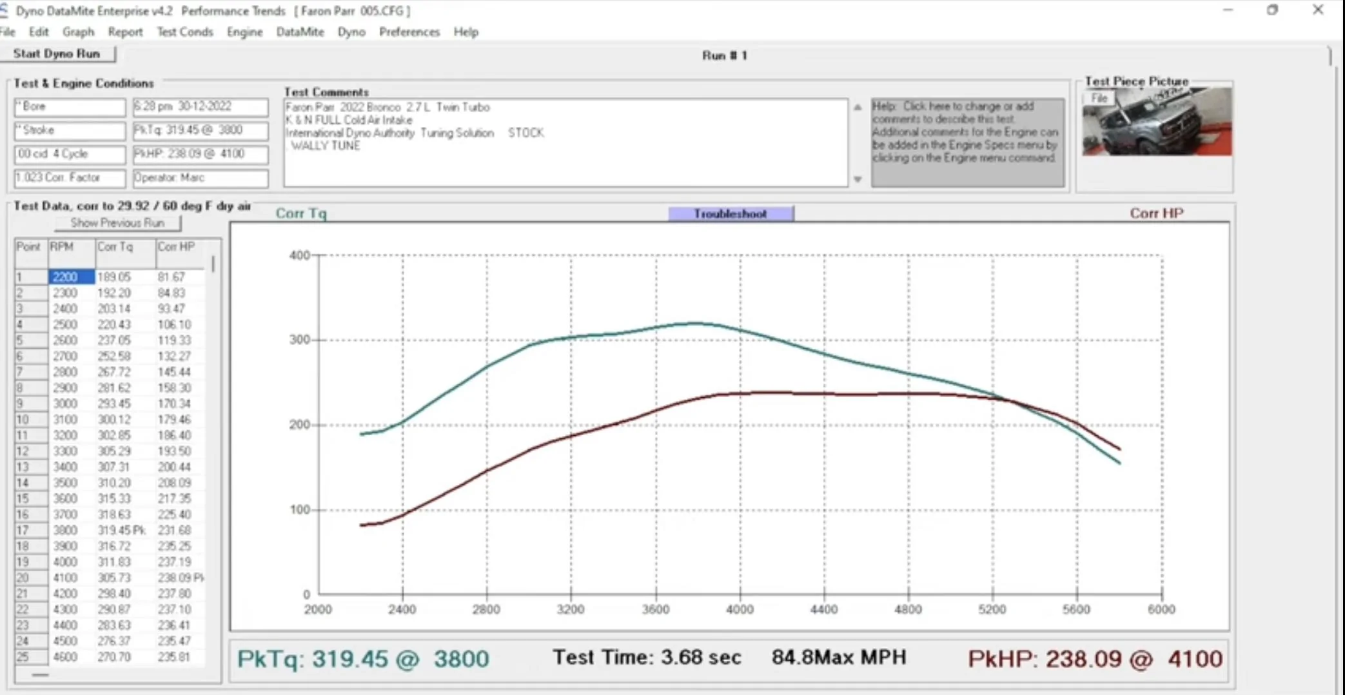Click the Corr Tq column header
This screenshot has height=695, width=1345.
click(125, 252)
